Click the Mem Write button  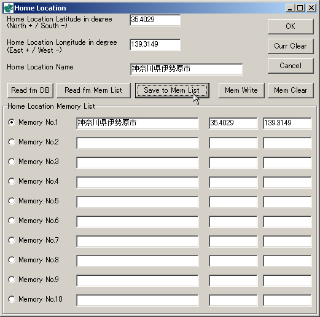coord(241,90)
